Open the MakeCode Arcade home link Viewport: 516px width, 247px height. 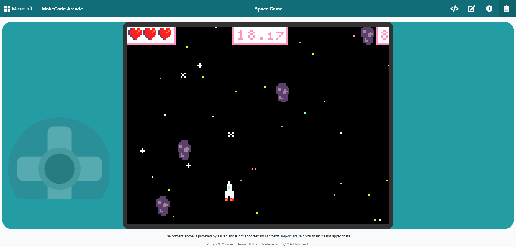(x=62, y=9)
